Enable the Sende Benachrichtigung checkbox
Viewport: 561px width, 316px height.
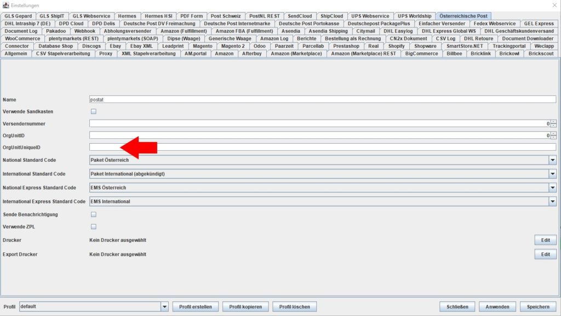click(x=93, y=215)
